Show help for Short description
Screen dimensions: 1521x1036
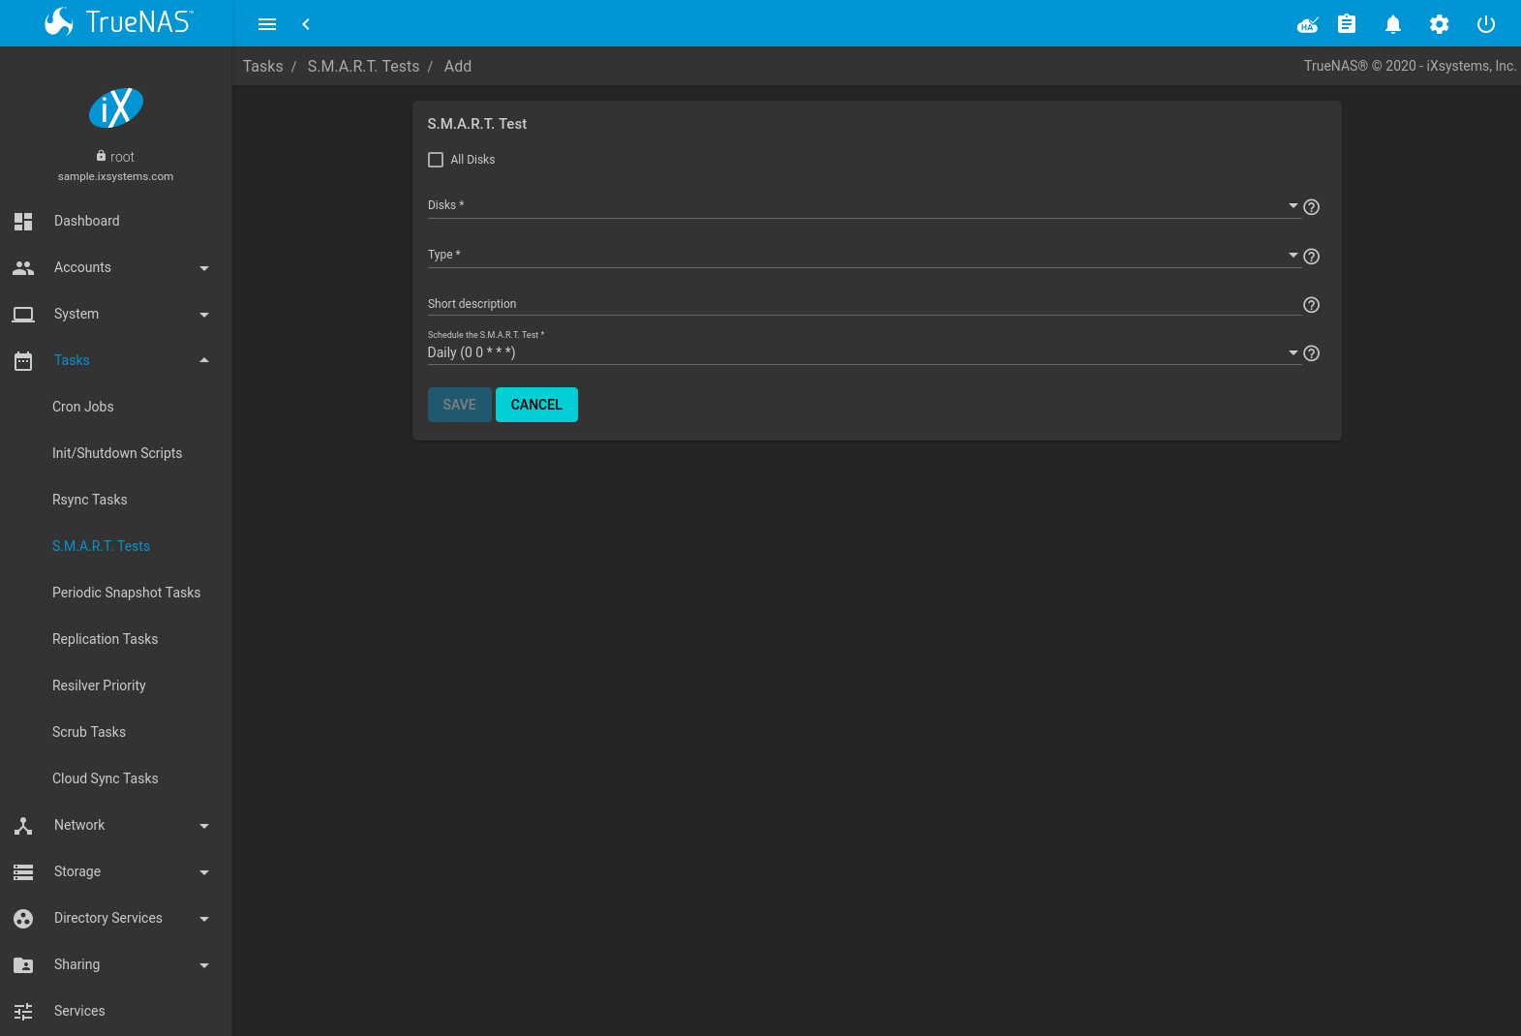1312,305
